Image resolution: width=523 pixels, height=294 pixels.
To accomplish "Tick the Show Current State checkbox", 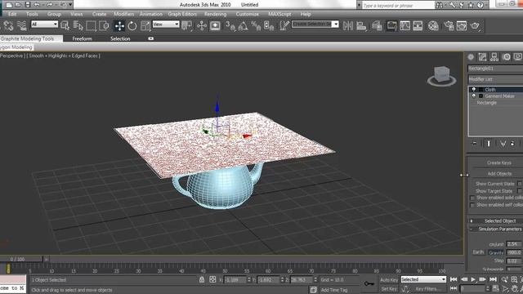I will coord(520,184).
